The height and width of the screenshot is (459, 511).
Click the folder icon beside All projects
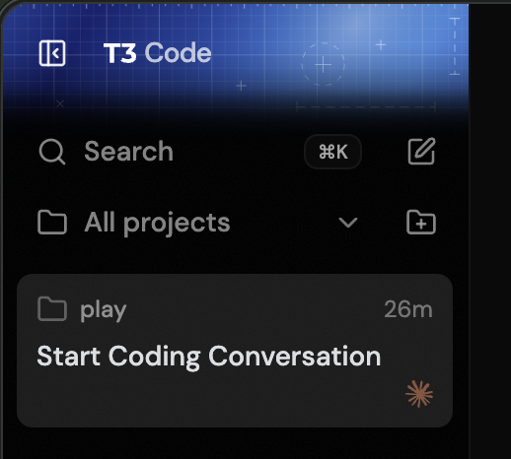pos(52,223)
